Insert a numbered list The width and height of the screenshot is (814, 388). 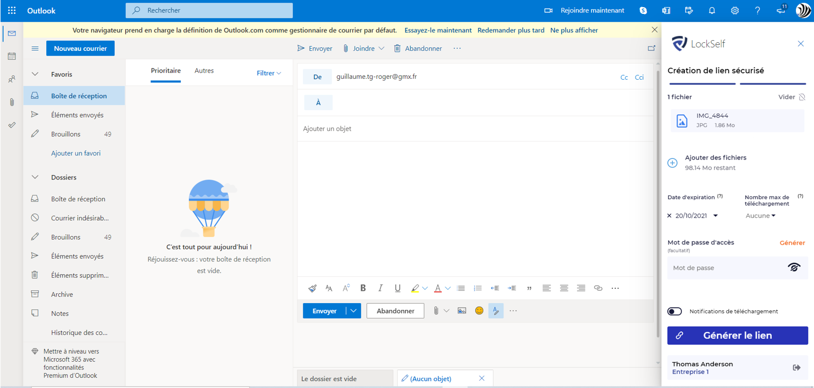pyautogui.click(x=478, y=288)
